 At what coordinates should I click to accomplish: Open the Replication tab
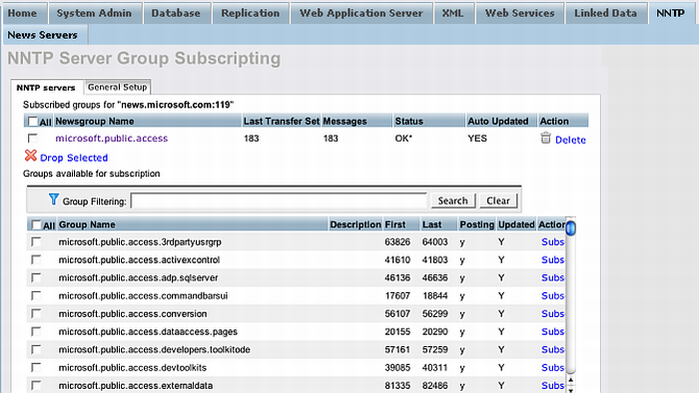[x=251, y=13]
